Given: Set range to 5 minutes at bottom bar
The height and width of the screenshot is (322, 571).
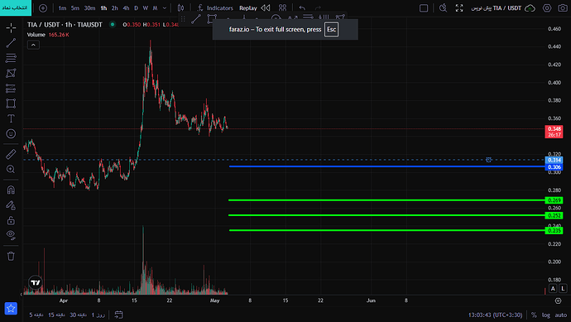Looking at the screenshot, I should click(36, 315).
